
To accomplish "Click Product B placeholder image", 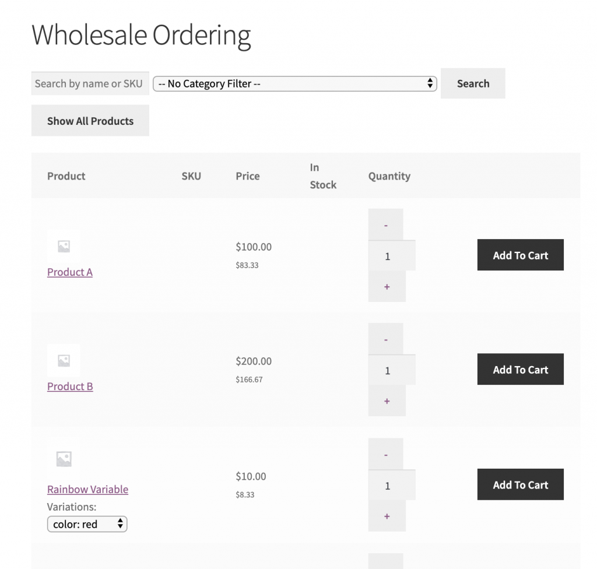I will point(64,361).
